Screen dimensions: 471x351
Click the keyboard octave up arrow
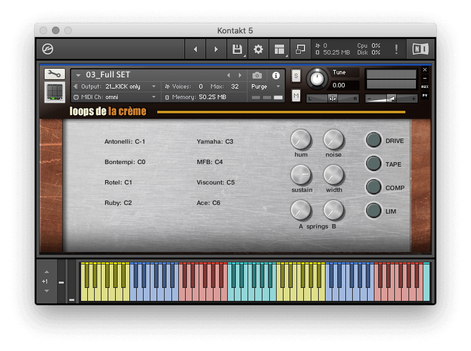click(46, 272)
